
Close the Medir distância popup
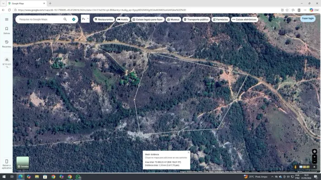pos(188,152)
